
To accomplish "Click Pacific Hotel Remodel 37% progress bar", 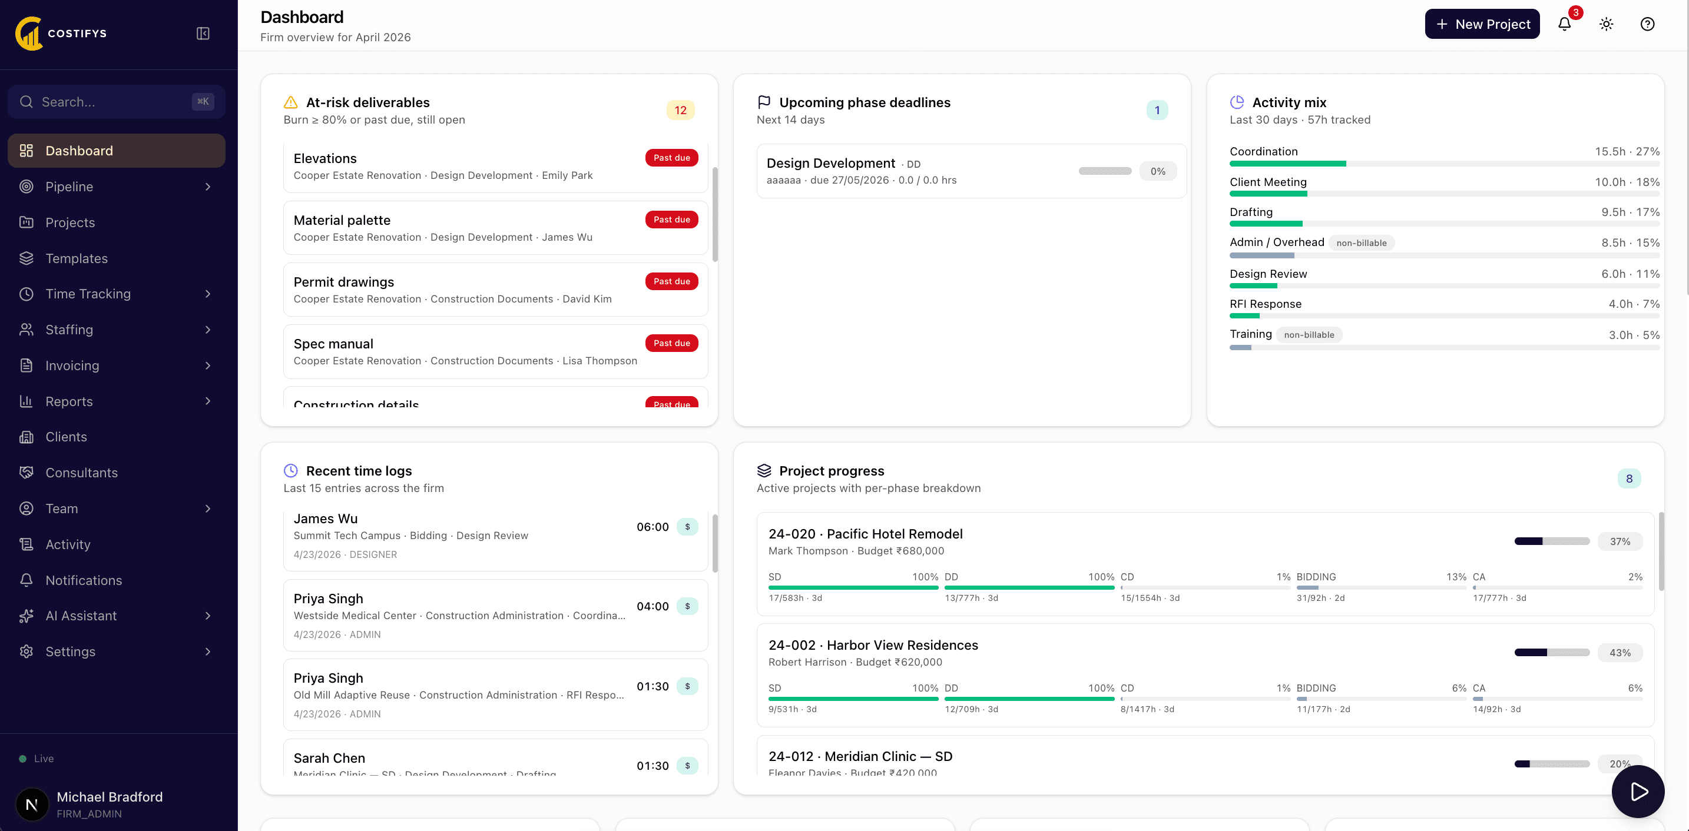I will coord(1551,541).
